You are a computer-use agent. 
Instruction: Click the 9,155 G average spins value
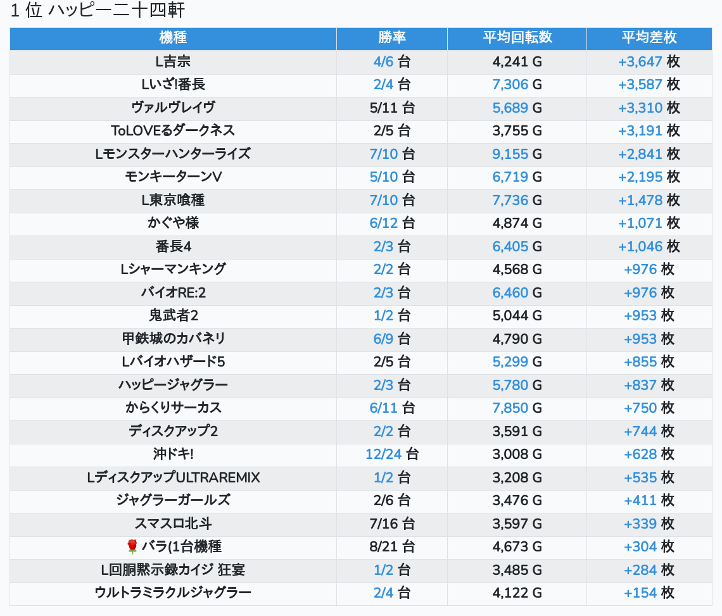[517, 154]
